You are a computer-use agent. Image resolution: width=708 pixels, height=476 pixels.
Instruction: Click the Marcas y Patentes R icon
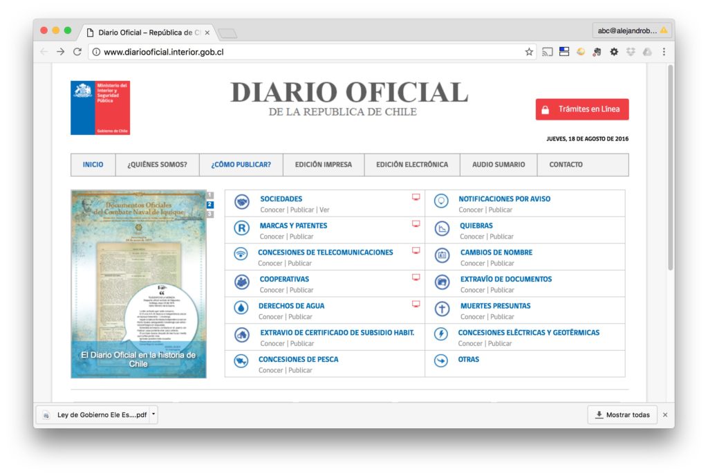point(241,228)
